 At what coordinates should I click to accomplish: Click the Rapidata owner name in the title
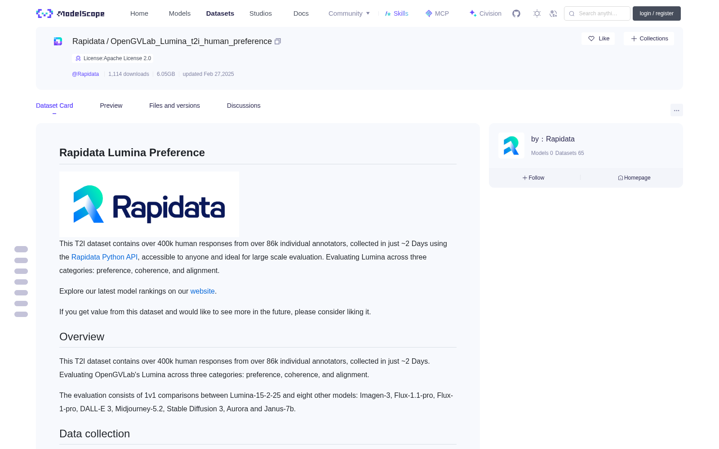(89, 41)
